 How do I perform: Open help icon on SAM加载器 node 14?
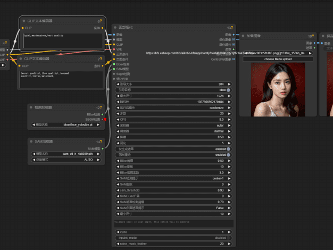pyautogui.click(x=101, y=141)
